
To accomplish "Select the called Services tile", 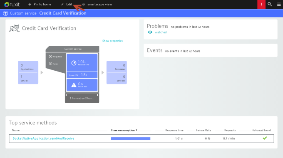I will [117, 79].
